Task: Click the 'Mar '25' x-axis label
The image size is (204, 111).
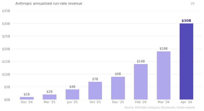Action: [49, 102]
